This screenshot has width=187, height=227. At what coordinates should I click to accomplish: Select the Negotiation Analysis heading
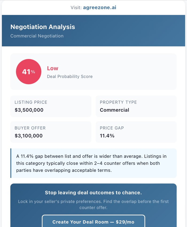pyautogui.click(x=43, y=27)
